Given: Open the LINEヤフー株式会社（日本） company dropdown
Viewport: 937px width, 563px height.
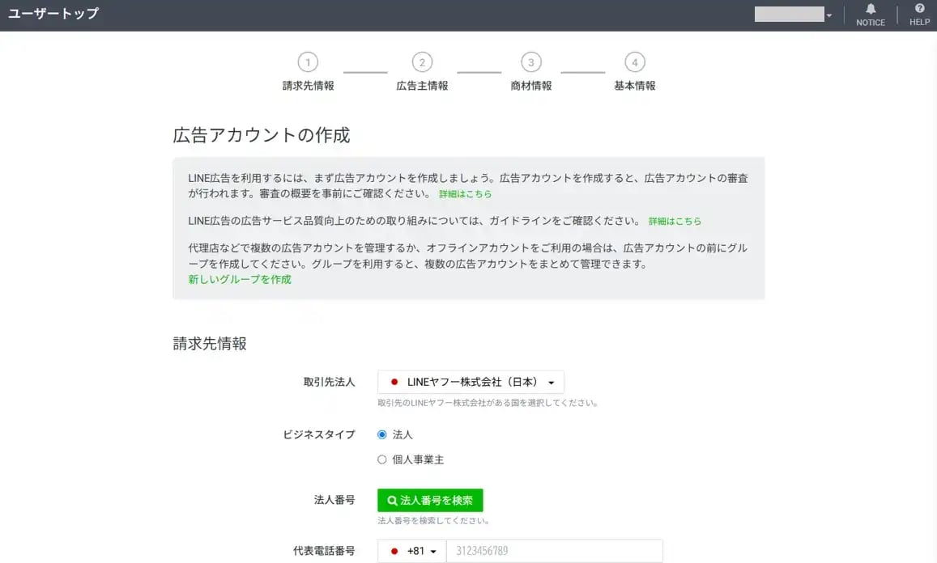Looking at the screenshot, I should tap(470, 381).
